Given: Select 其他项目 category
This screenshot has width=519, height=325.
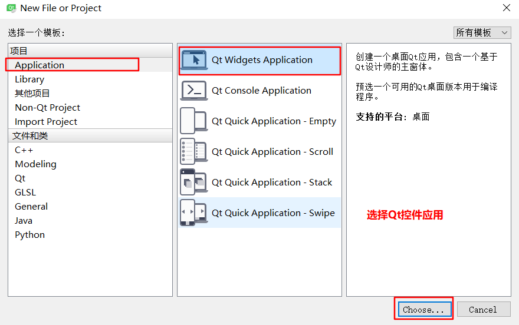Looking at the screenshot, I should click(90, 94).
